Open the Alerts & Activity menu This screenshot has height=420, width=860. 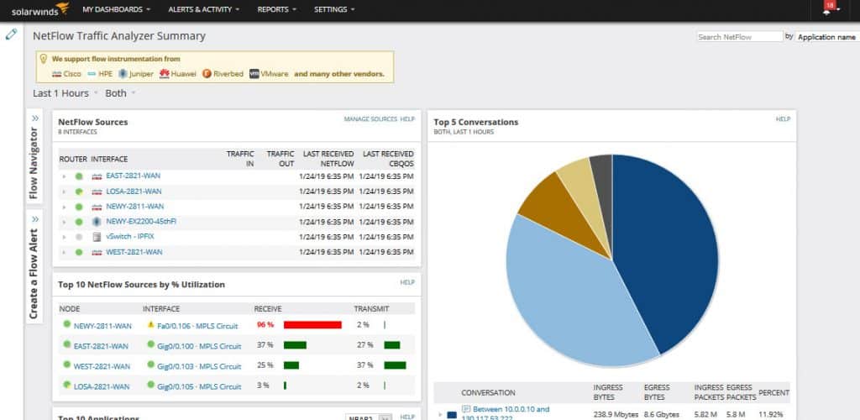tap(204, 9)
